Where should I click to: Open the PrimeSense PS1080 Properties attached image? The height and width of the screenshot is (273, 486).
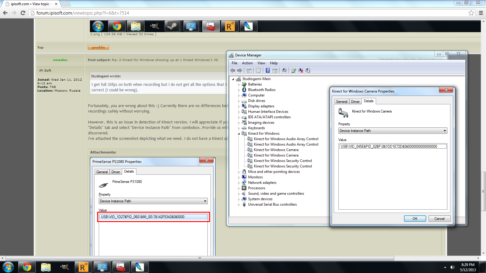(153, 207)
